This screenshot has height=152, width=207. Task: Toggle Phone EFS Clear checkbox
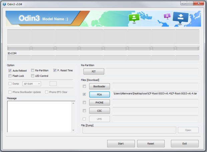click(x=46, y=92)
